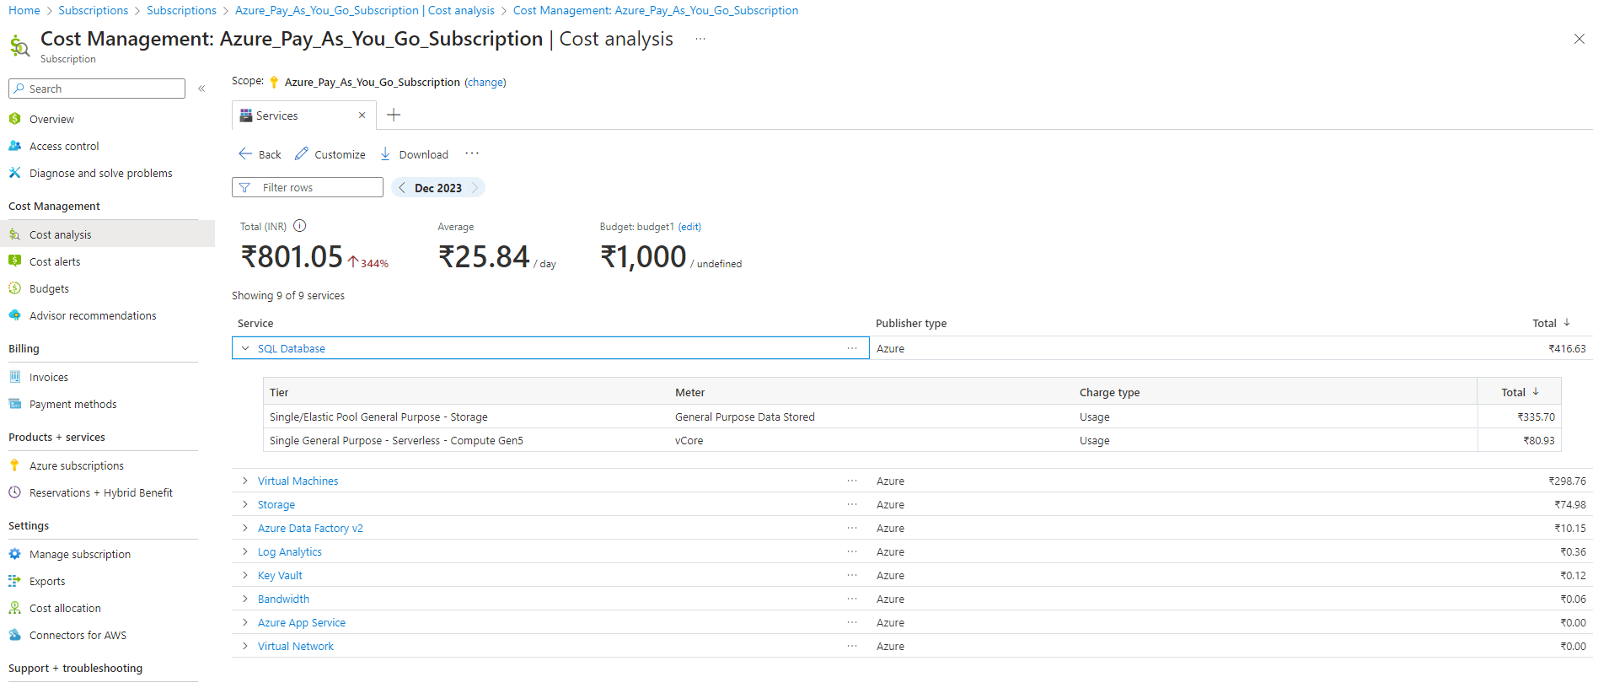
Task: Open Access control in sidebar
Action: pyautogui.click(x=64, y=146)
